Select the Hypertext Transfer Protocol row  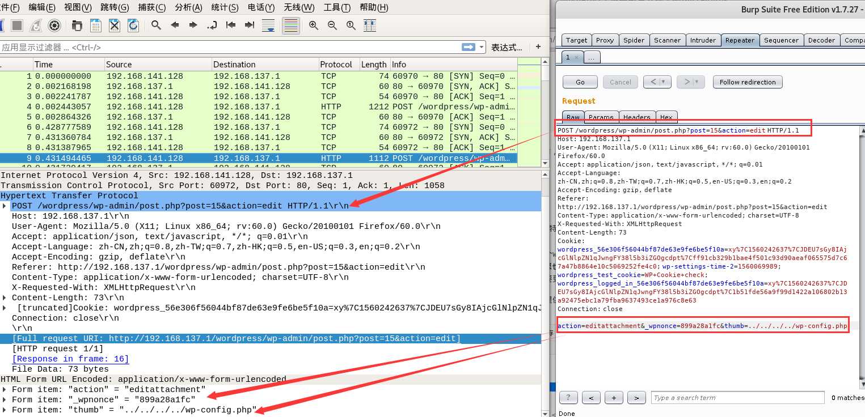pyautogui.click(x=270, y=195)
